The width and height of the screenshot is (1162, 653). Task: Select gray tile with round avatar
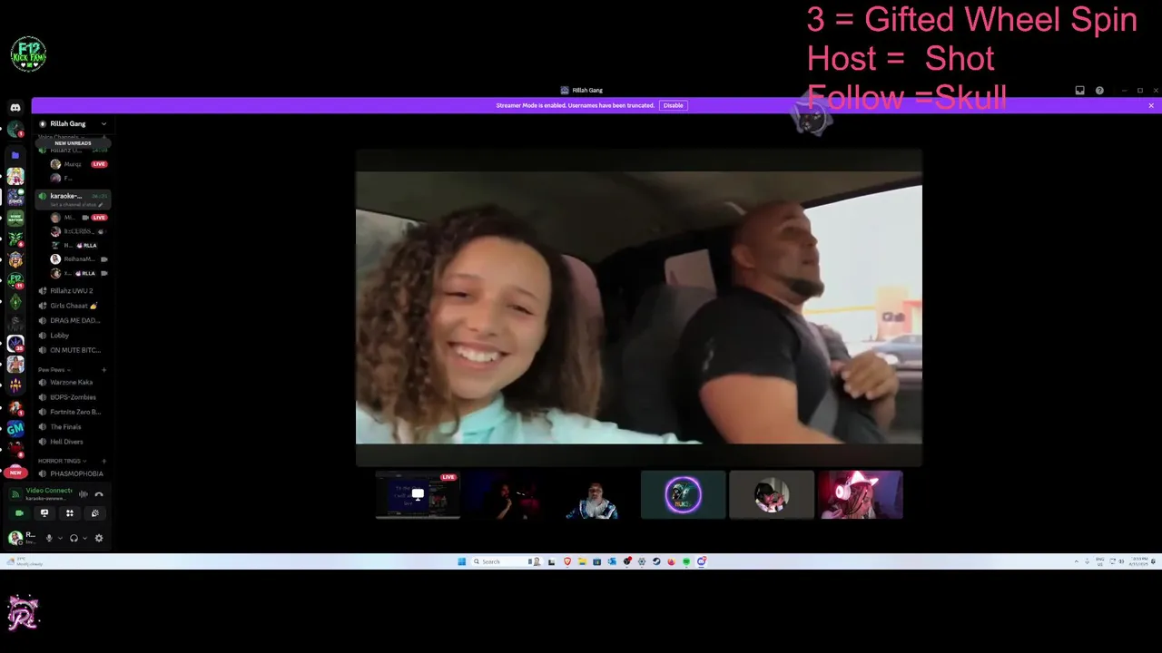pyautogui.click(x=772, y=494)
